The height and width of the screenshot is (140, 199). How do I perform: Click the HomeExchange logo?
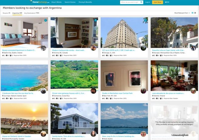pyautogui.click(x=40, y=2)
